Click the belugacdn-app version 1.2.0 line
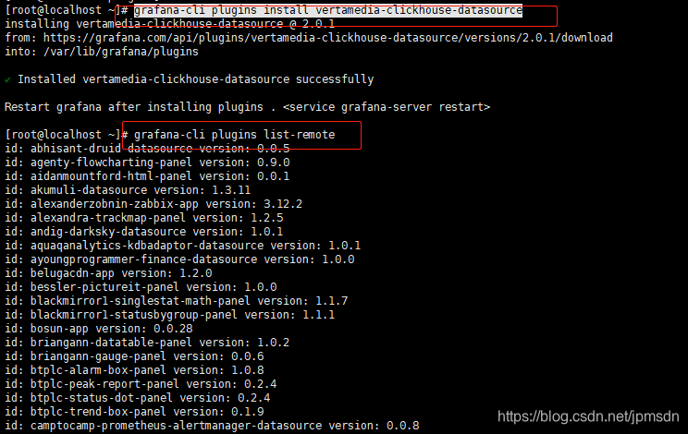 tap(108, 273)
